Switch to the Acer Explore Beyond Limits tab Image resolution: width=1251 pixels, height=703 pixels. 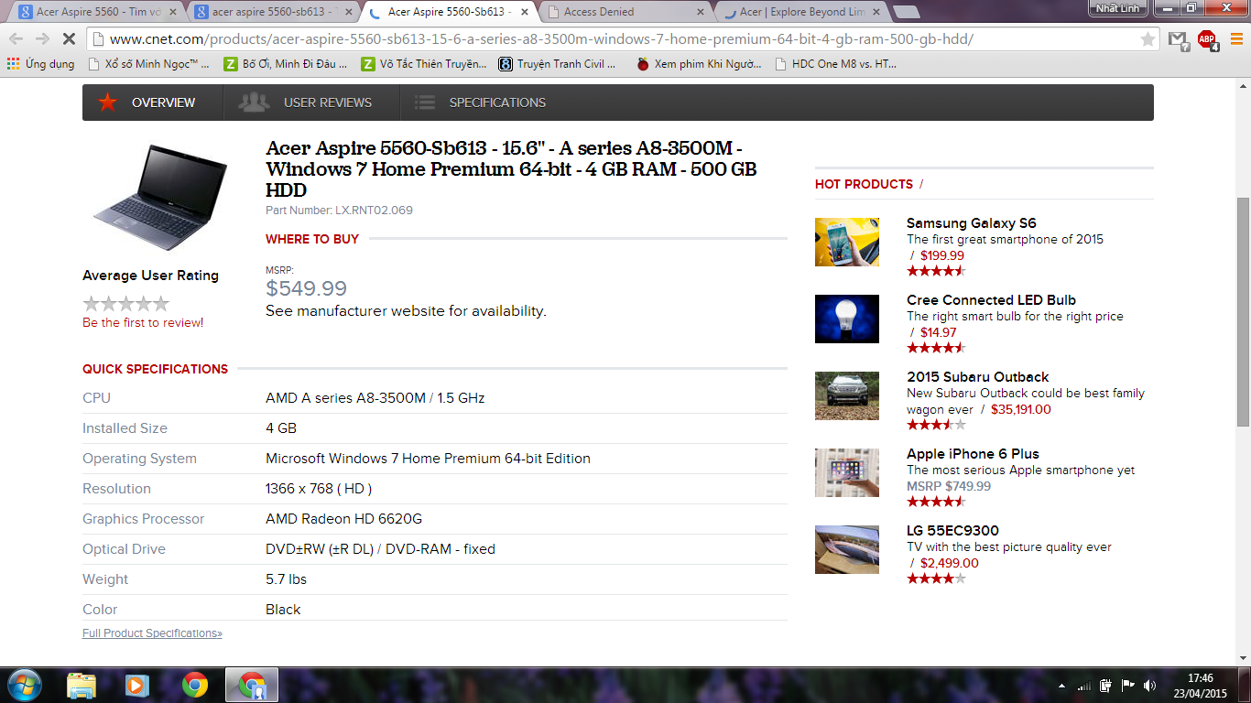(801, 12)
